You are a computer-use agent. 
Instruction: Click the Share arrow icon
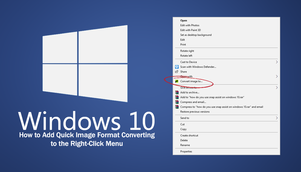pyautogui.click(x=177, y=72)
